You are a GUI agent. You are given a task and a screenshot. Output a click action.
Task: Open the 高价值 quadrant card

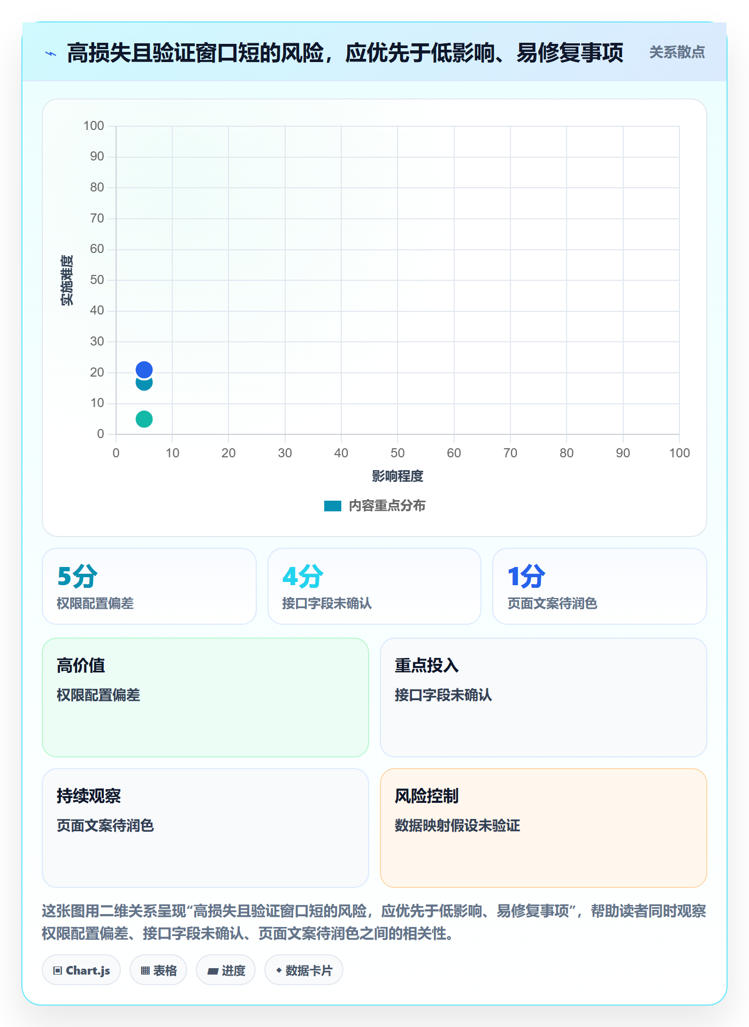click(x=205, y=698)
